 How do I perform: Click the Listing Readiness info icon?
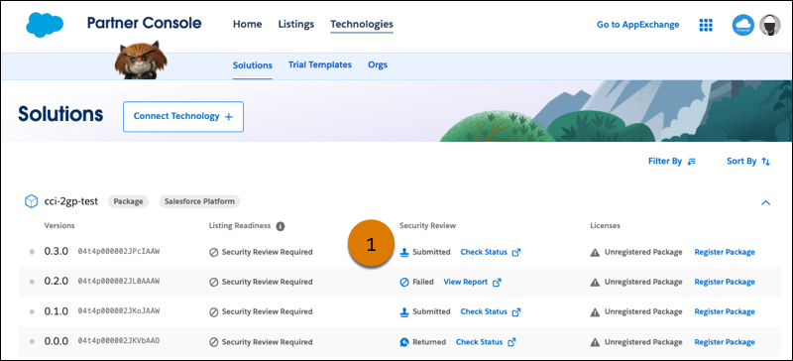(281, 226)
